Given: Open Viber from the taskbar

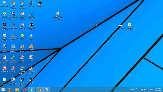Looking at the screenshot, I should [24, 90].
